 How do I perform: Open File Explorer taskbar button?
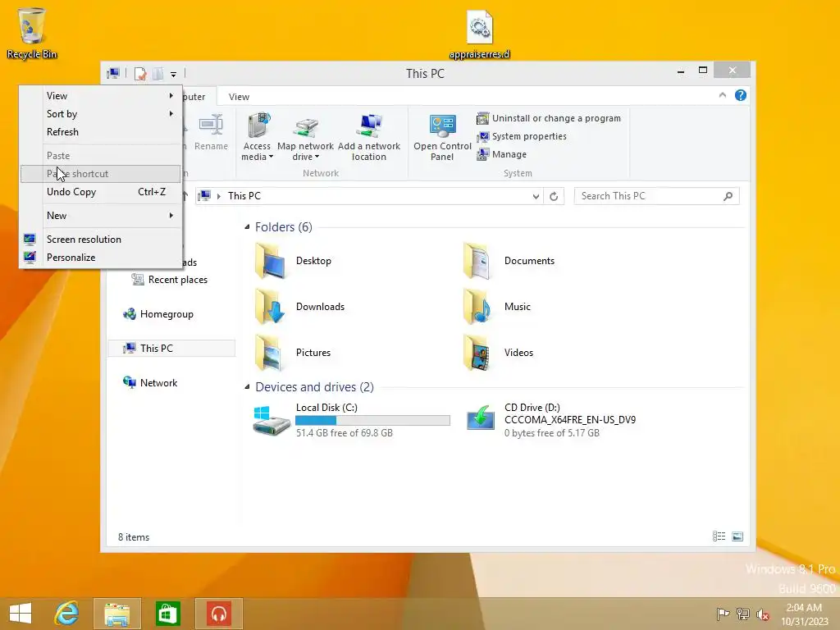pos(116,614)
